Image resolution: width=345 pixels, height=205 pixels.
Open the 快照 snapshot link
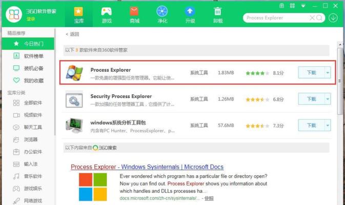click(209, 198)
